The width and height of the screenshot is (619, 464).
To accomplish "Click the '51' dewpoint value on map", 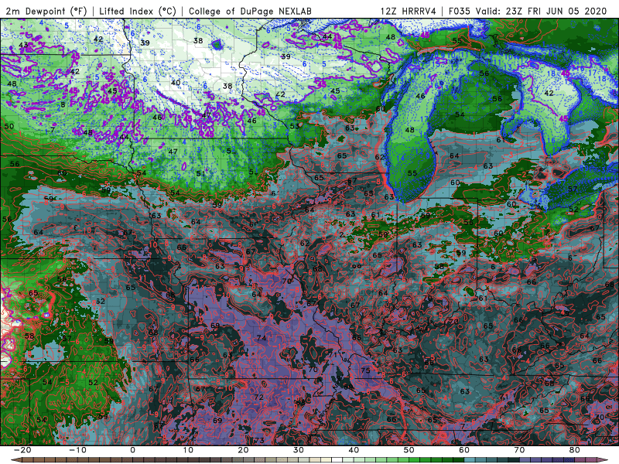I will 201,173.
